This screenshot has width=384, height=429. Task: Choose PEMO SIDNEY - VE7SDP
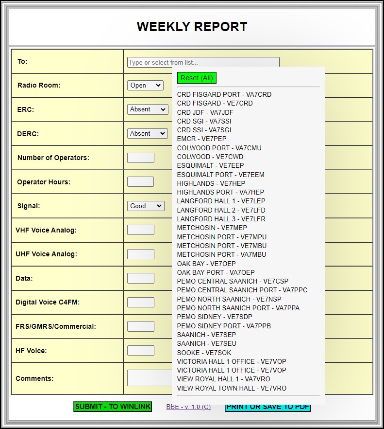pyautogui.click(x=215, y=317)
